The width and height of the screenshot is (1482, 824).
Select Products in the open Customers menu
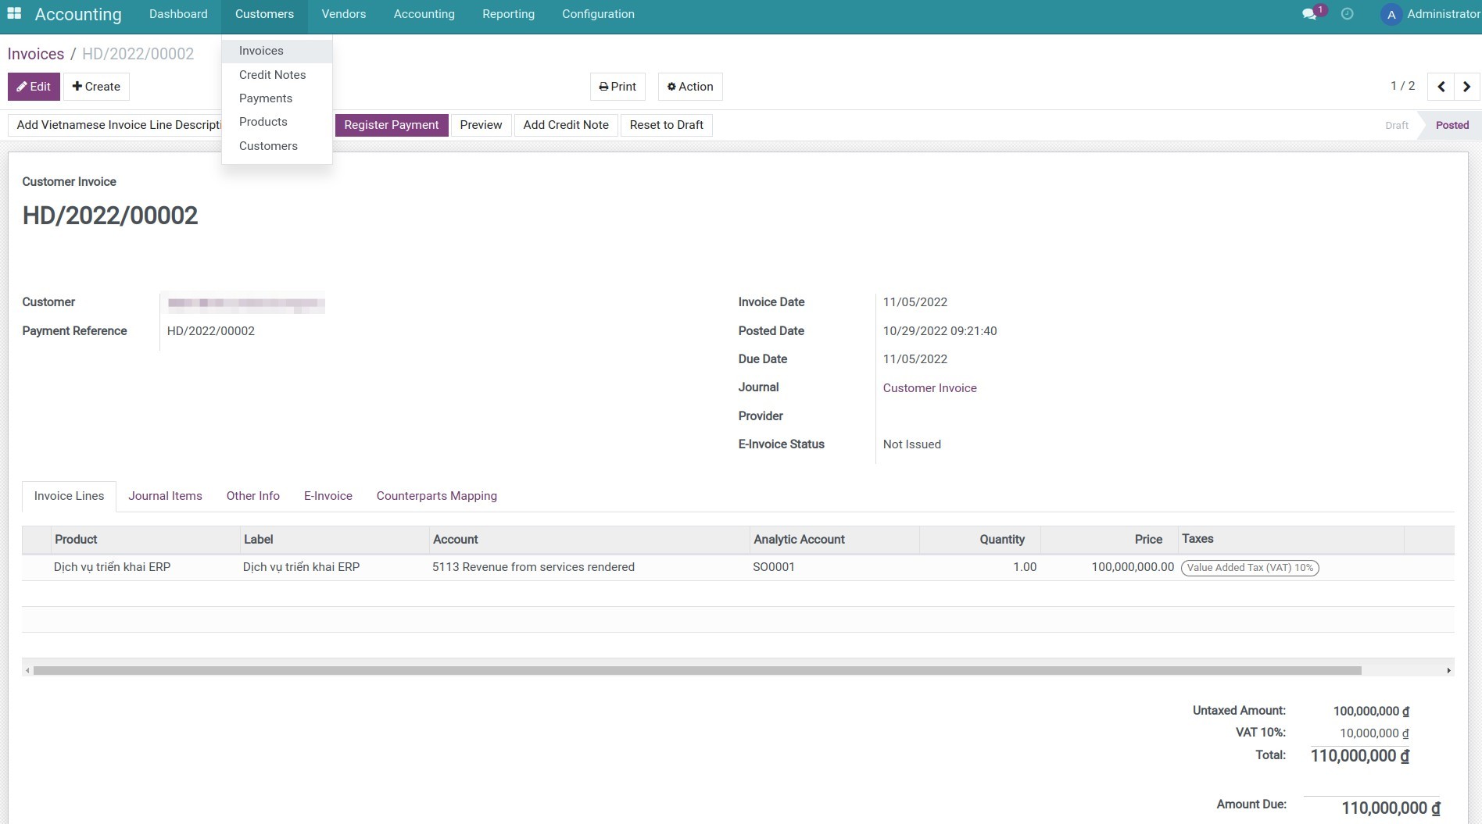pos(263,121)
